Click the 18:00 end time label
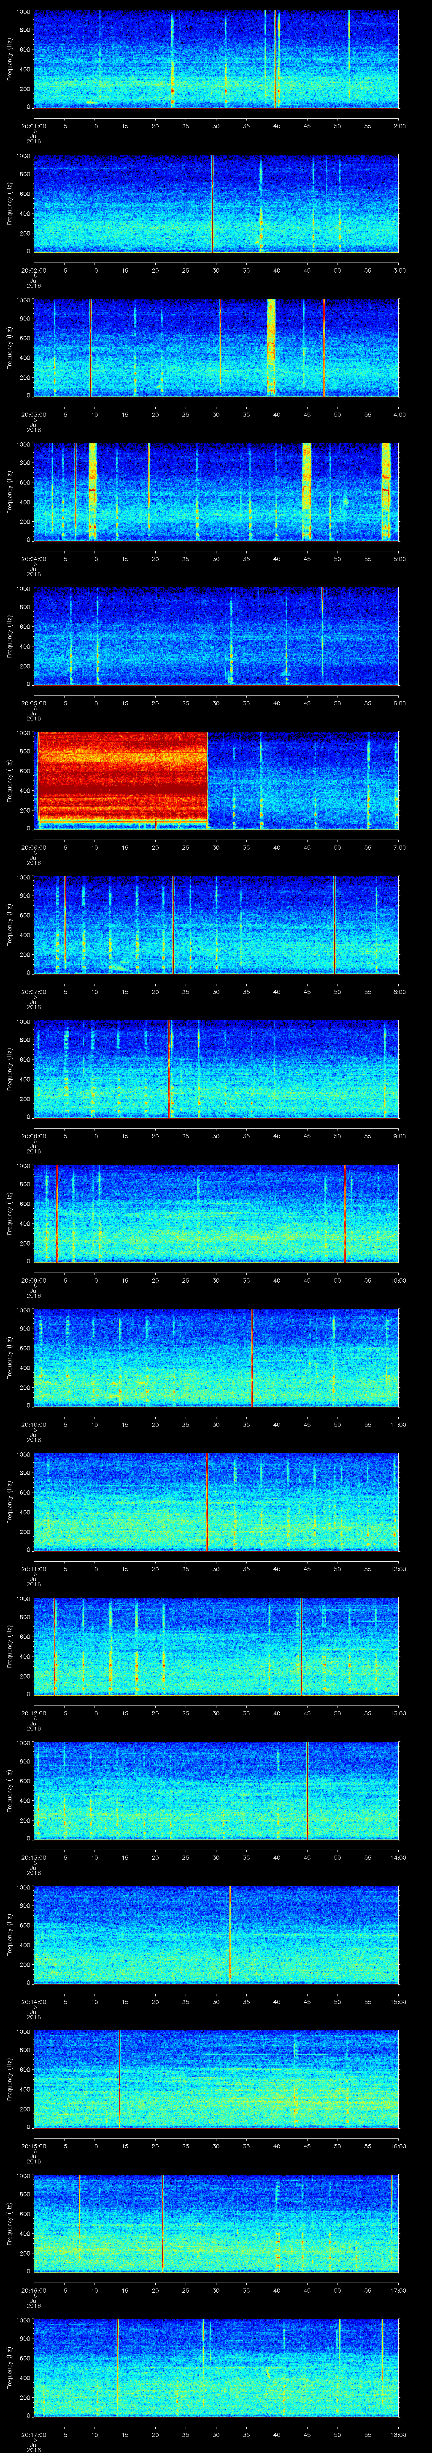432x2453 pixels. click(398, 2434)
